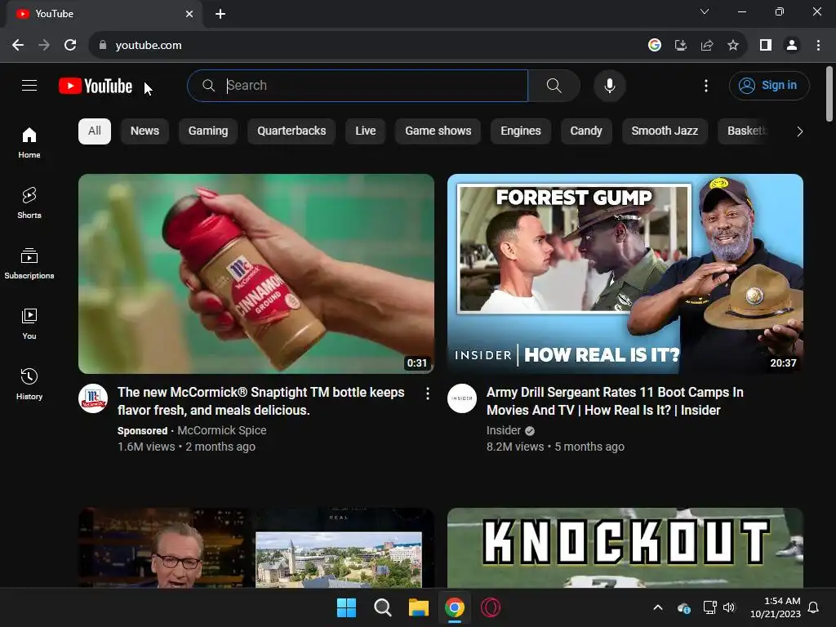Select the Smooth Jazz filter chip

[665, 131]
